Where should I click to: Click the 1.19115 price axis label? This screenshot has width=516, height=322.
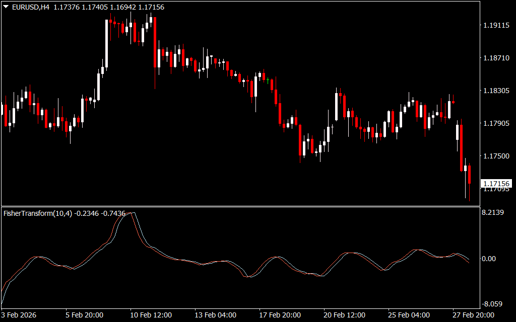click(496, 25)
